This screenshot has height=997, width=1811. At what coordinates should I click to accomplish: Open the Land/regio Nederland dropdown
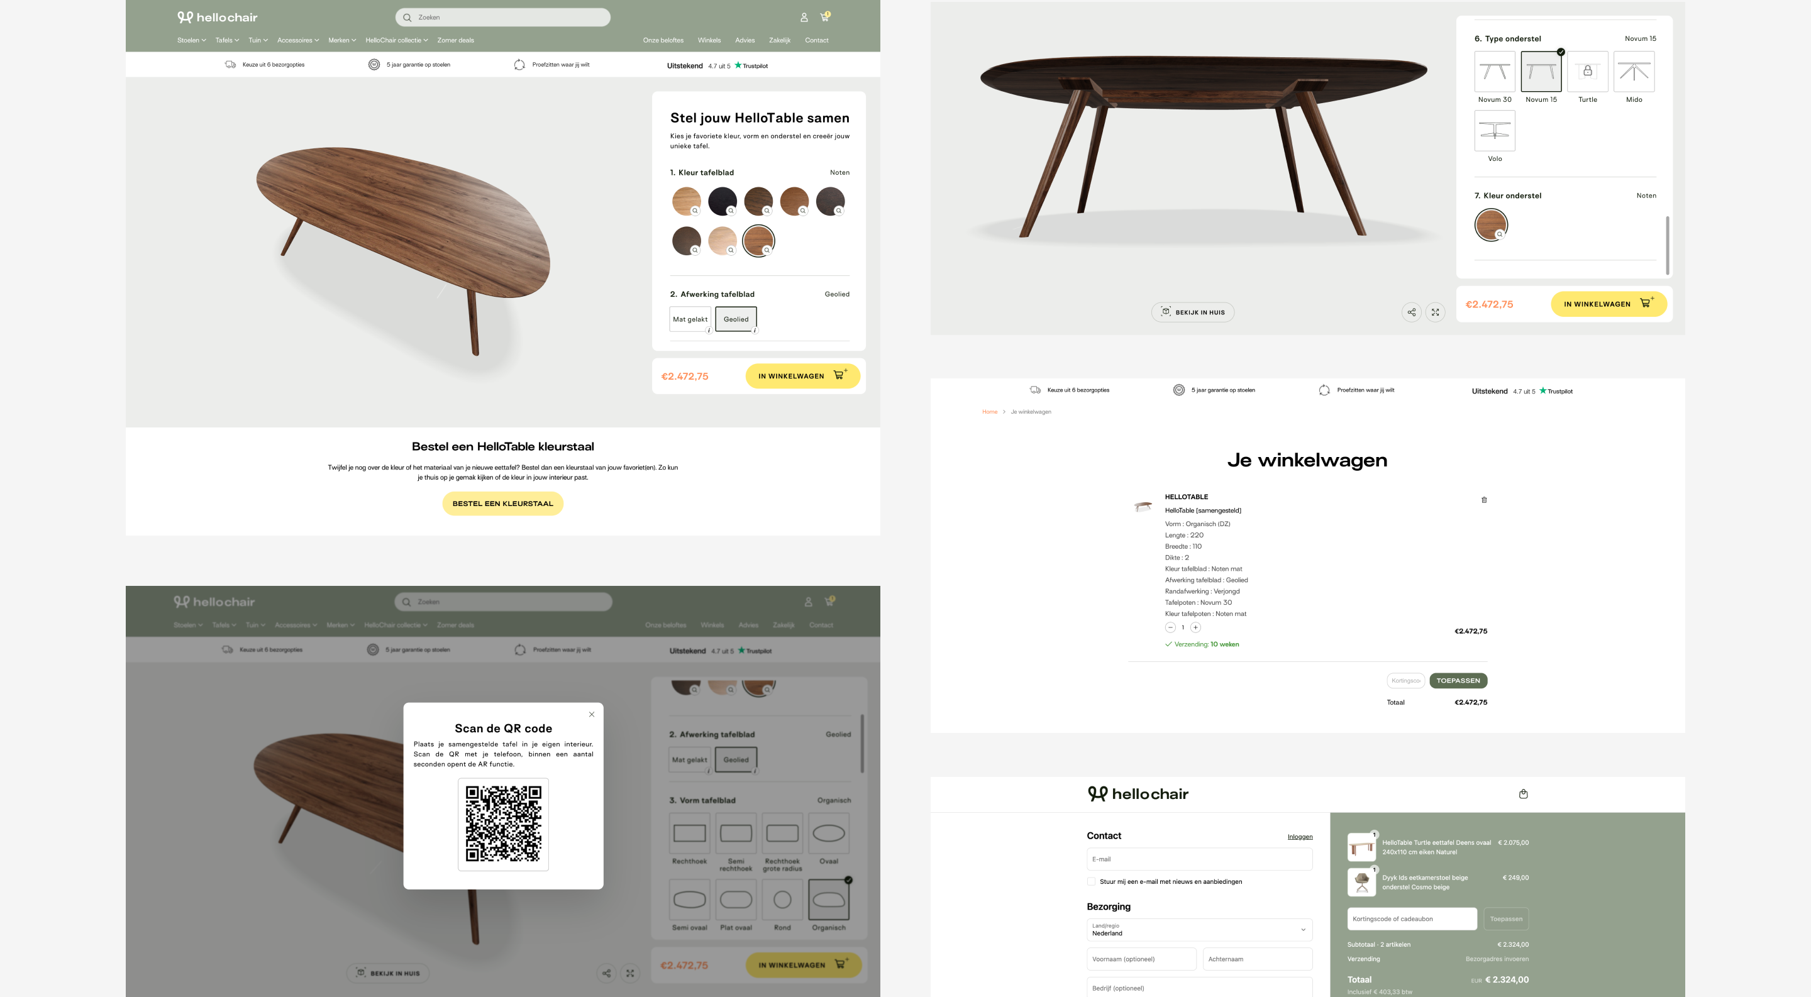[x=1199, y=930]
